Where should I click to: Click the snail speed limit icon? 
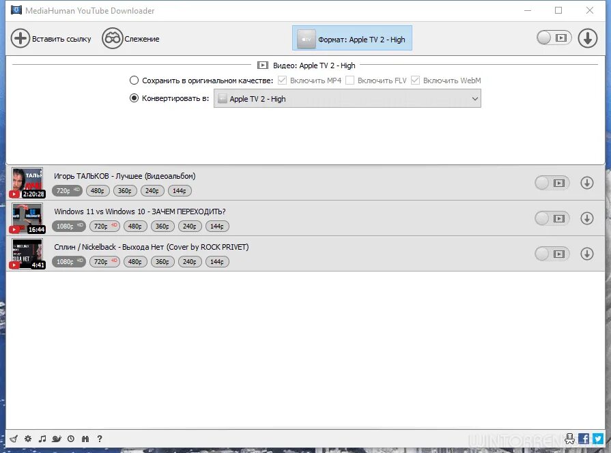pyautogui.click(x=57, y=439)
